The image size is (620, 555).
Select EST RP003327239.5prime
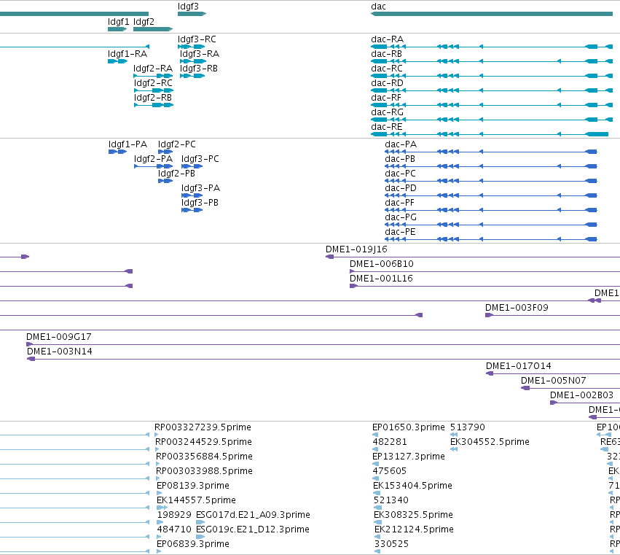(x=157, y=435)
